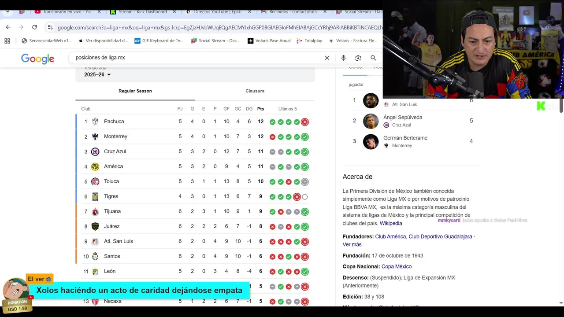Open the Volaris Pase Anual bookmark
The width and height of the screenshot is (564, 317).
click(x=269, y=41)
